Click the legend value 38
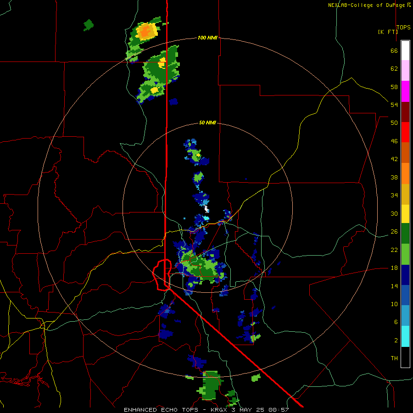Screen dimensions: 413x413 tap(394, 177)
